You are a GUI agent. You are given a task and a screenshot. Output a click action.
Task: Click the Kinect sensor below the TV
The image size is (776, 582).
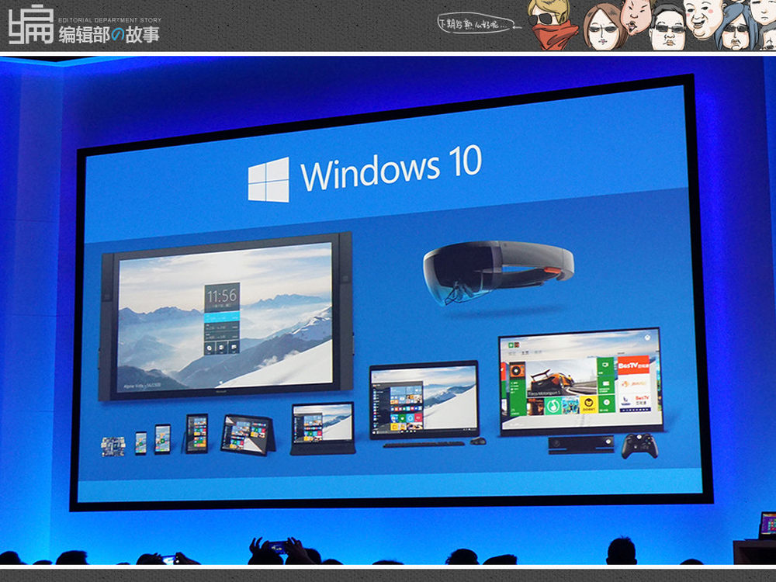(581, 444)
